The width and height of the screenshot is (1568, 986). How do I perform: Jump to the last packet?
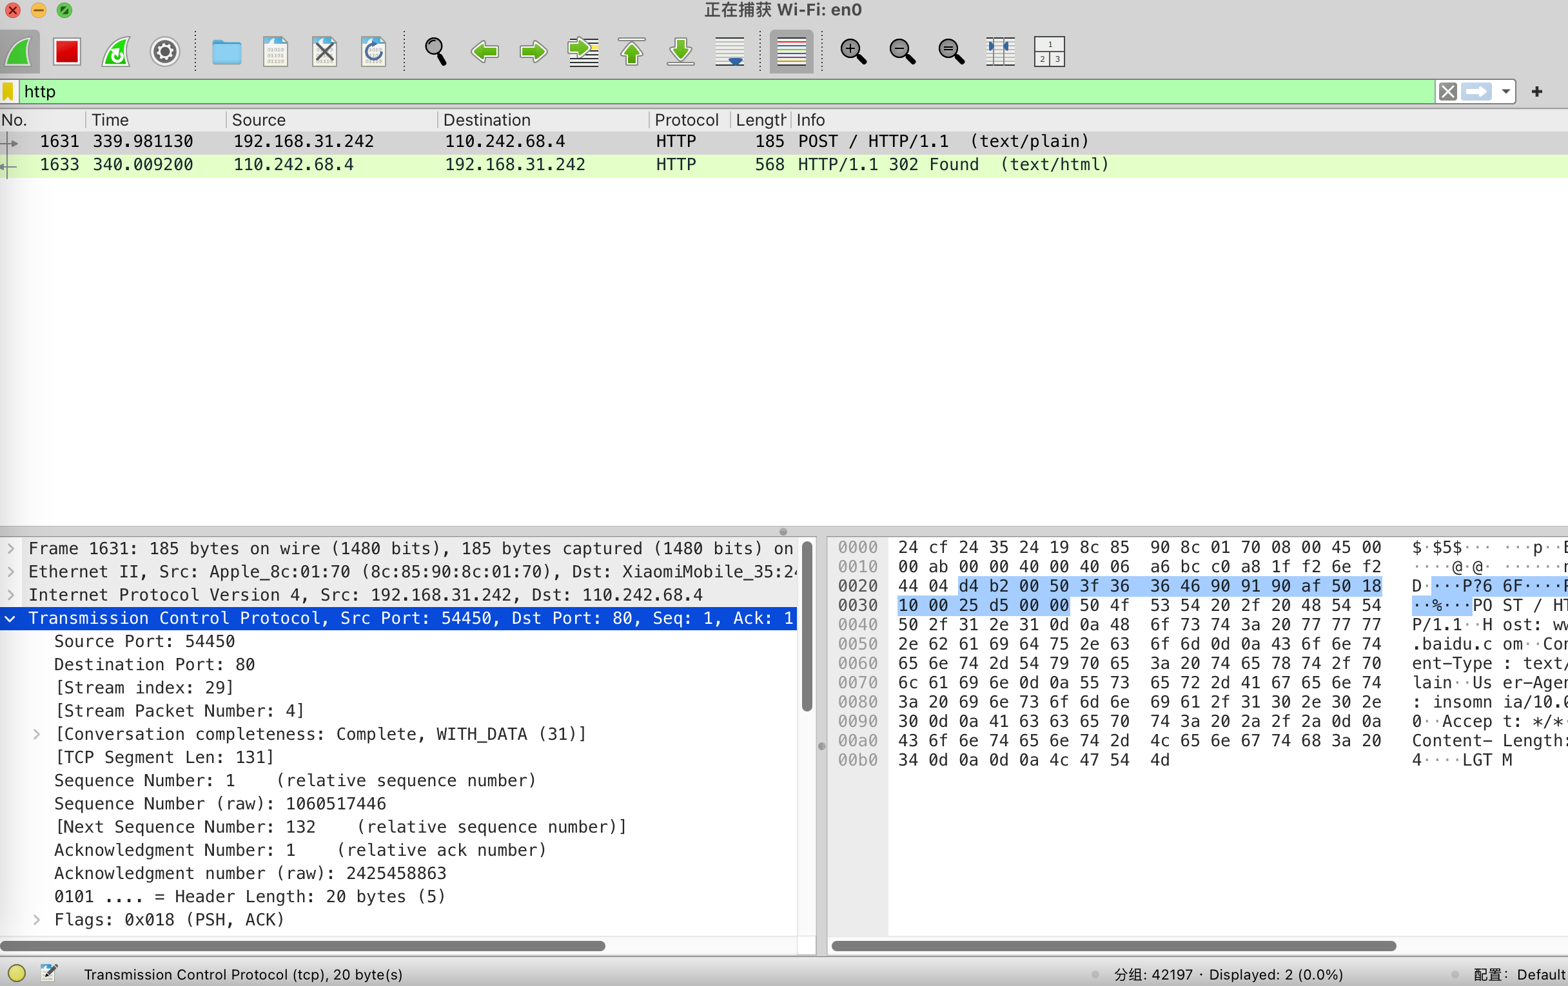680,52
